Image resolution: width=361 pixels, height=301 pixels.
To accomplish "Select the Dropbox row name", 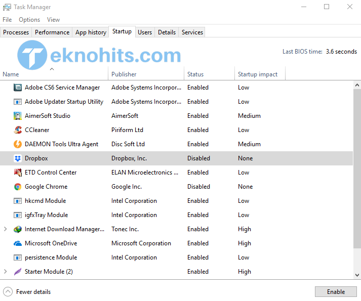I will (x=36, y=158).
